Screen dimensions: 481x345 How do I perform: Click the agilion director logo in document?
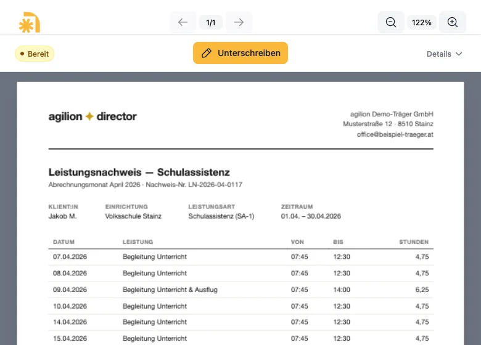tap(92, 116)
